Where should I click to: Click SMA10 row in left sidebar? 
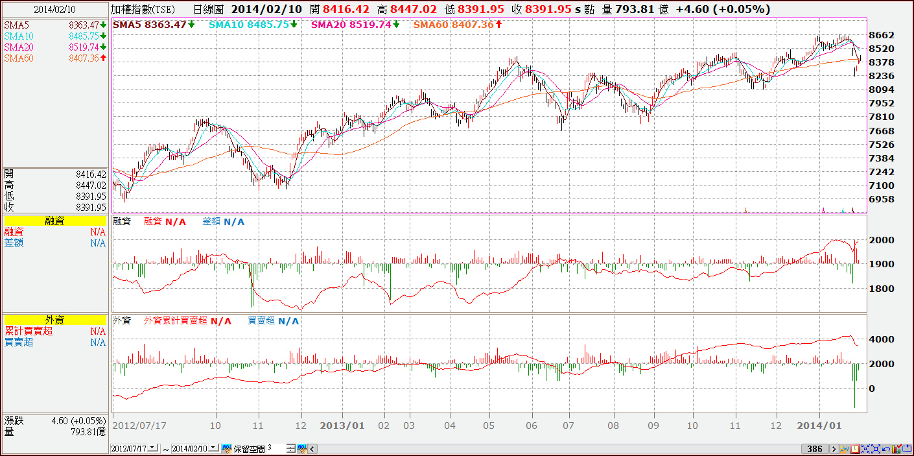coord(55,36)
